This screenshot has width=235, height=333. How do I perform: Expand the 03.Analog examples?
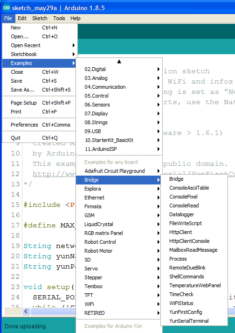119,78
